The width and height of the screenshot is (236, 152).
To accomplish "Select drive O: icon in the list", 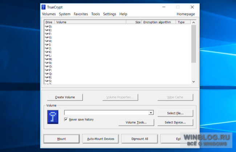I will tap(47, 66).
